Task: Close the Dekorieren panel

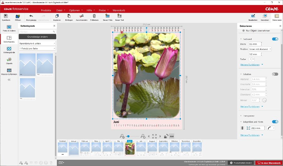Action: 280,26
